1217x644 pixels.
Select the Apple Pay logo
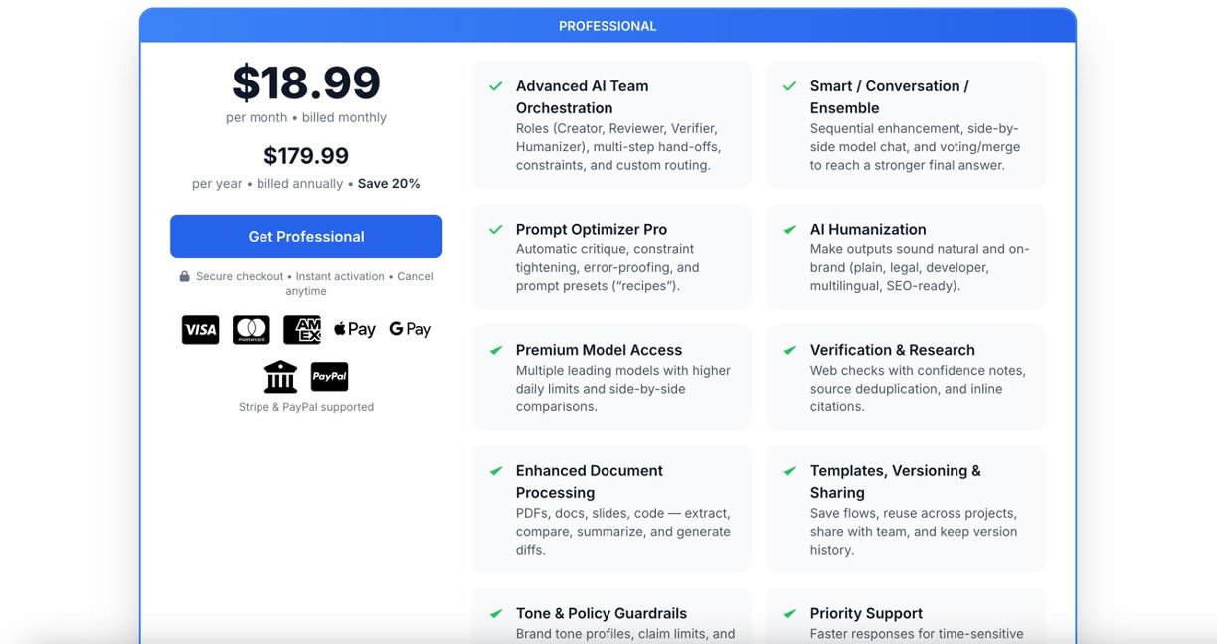[x=354, y=330]
